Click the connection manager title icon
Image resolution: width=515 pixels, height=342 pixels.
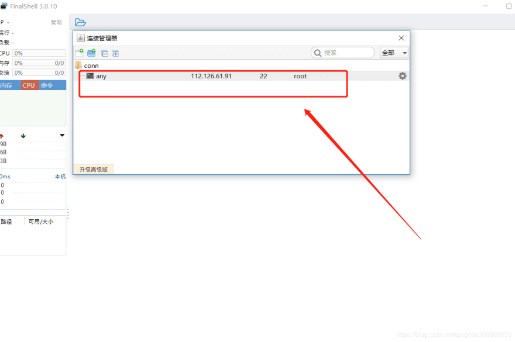coord(81,38)
